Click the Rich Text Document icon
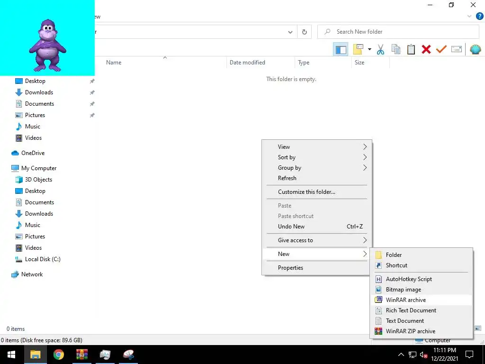 click(378, 310)
